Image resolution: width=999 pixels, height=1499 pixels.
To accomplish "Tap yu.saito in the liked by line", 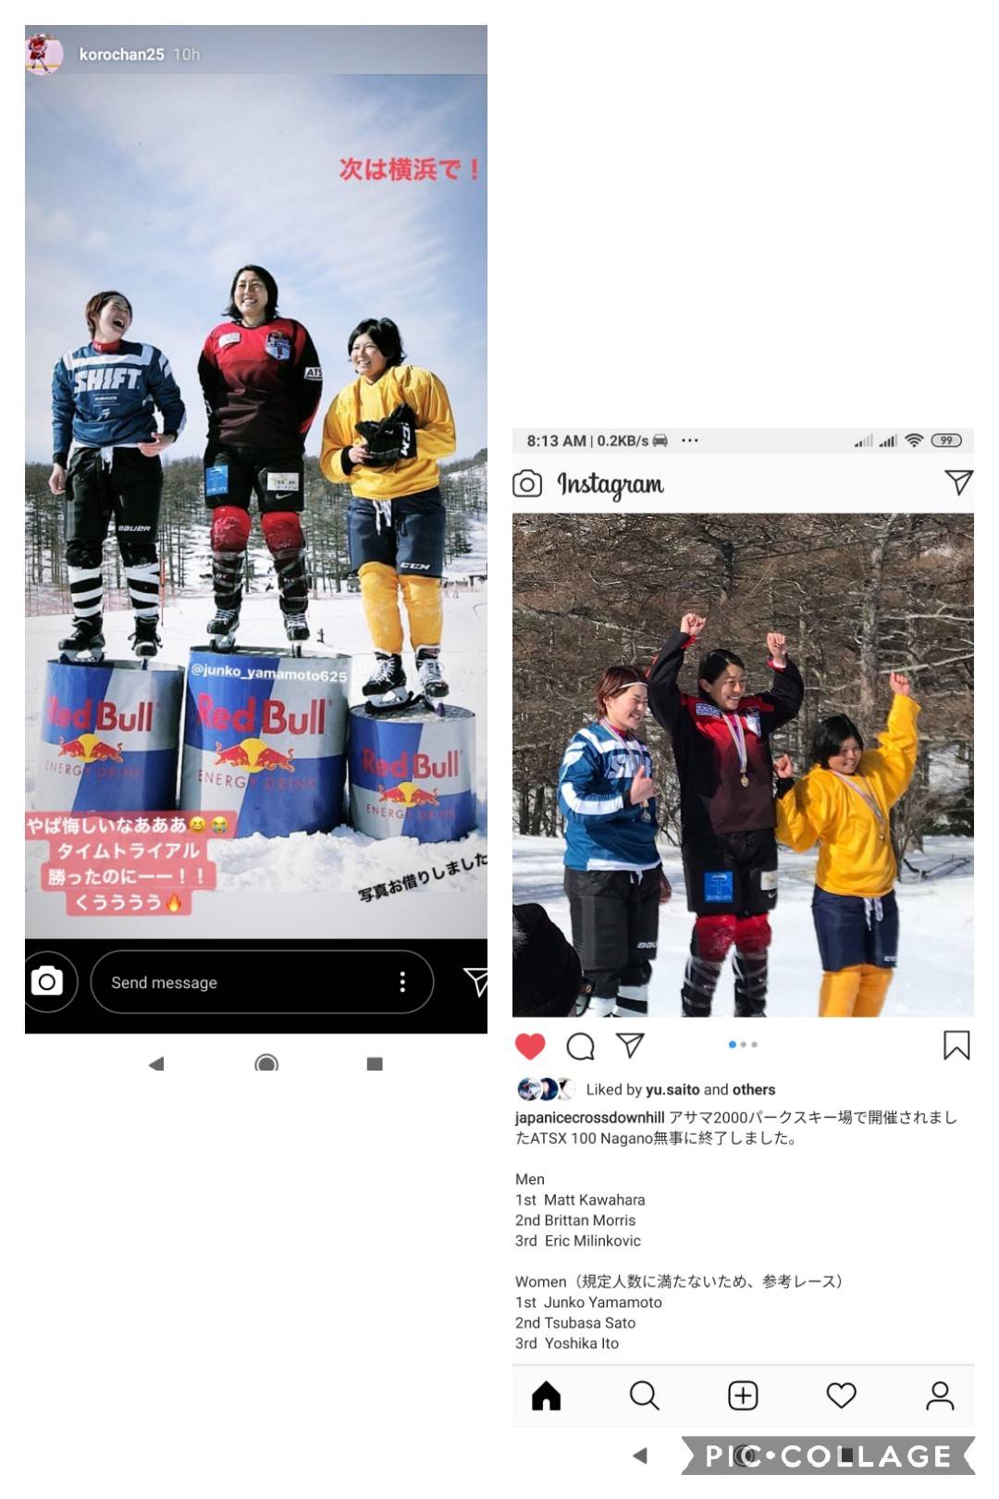I will click(x=672, y=1089).
